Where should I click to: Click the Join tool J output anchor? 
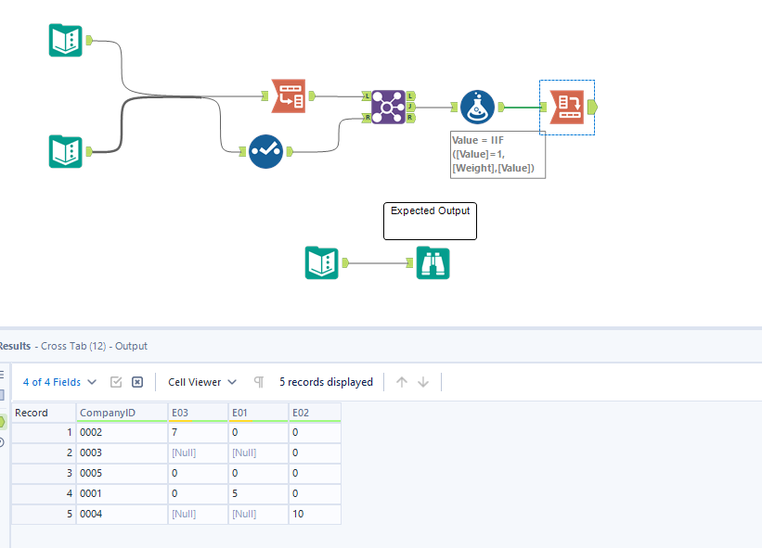point(410,107)
